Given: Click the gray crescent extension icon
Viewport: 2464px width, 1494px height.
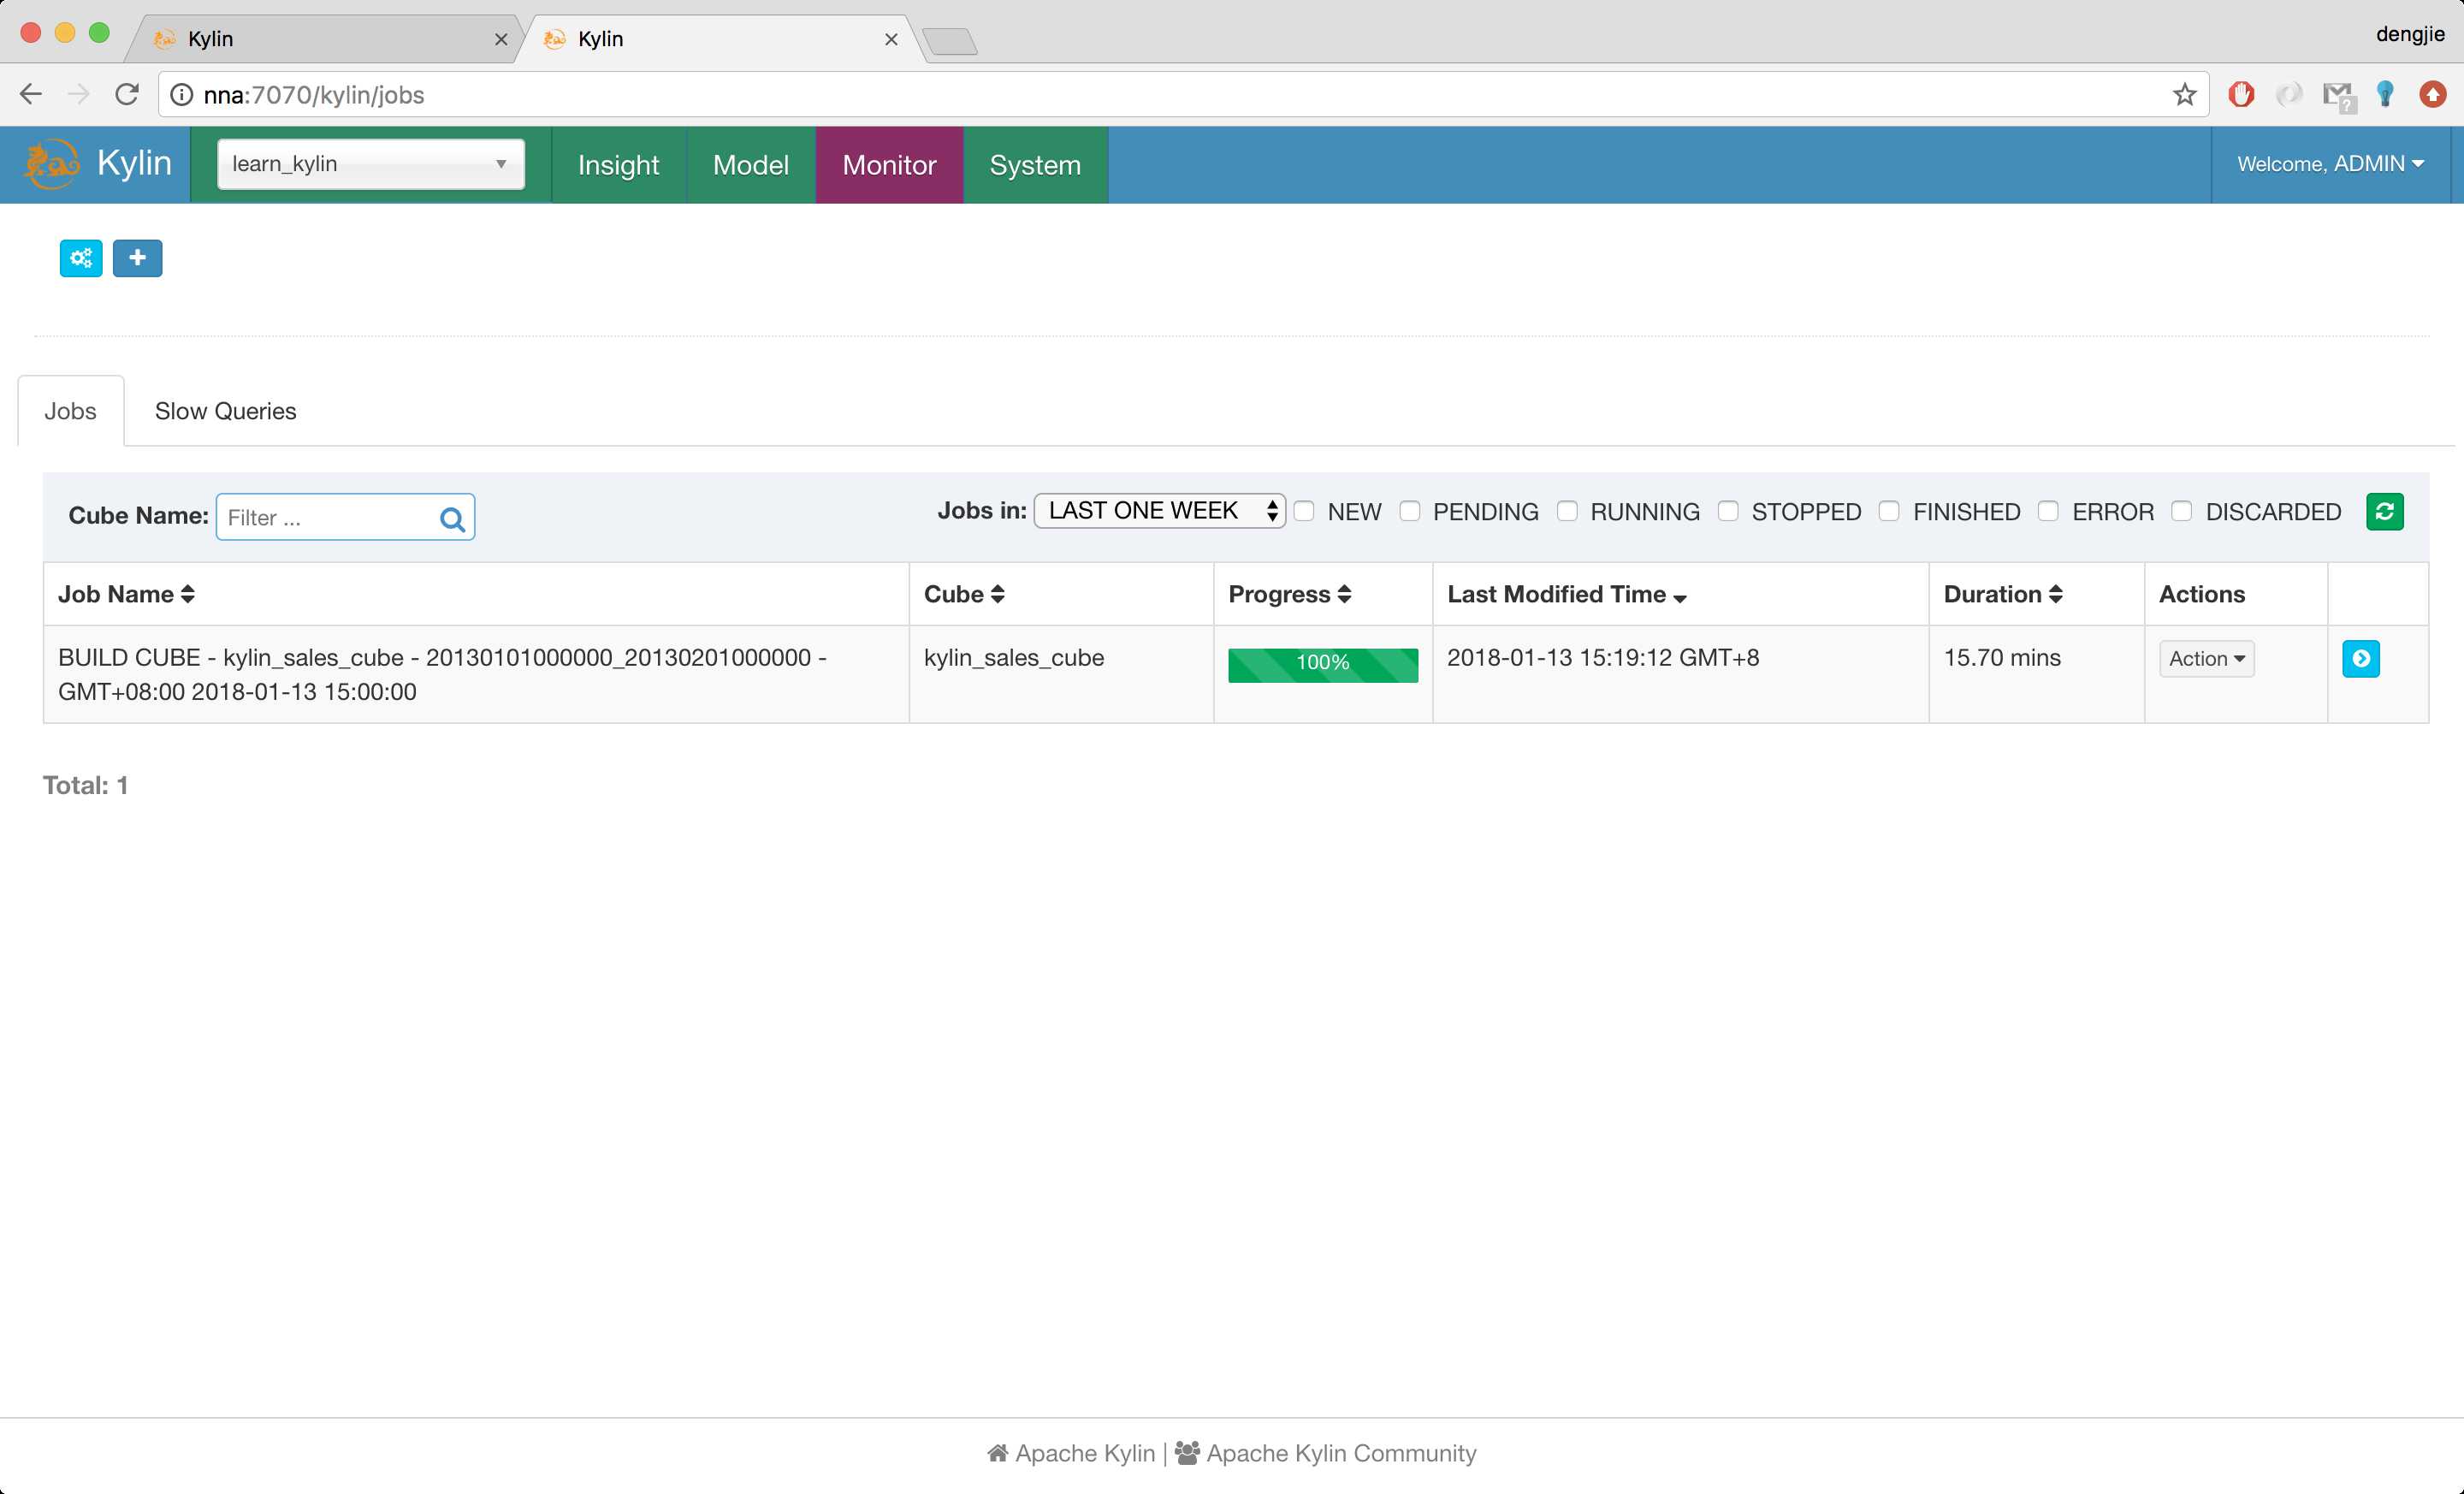Looking at the screenshot, I should coord(2289,94).
